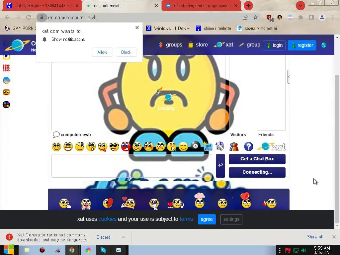The image size is (340, 255).
Task: Open the Windows Start button
Action: [9, 250]
